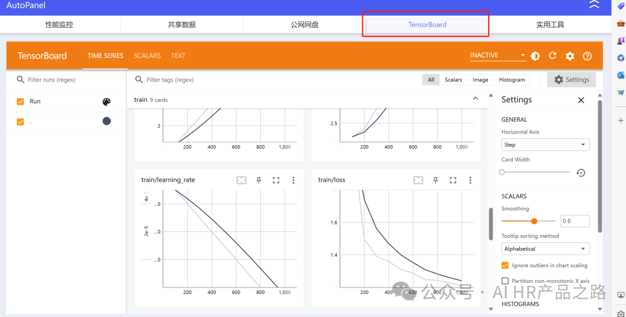626x317 pixels.
Task: Fit train/learning_rate chart domain to data
Action: [x=241, y=180]
